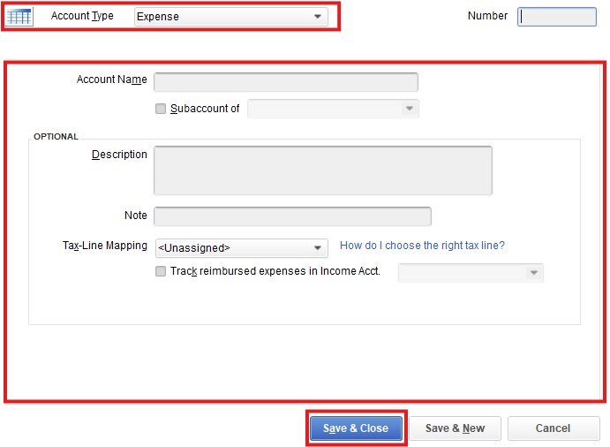Image resolution: width=610 pixels, height=447 pixels.
Task: Expand the Income Acct. dropdown
Action: (533, 273)
